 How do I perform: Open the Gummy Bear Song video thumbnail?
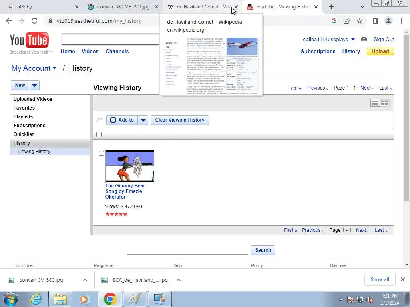coord(130,166)
